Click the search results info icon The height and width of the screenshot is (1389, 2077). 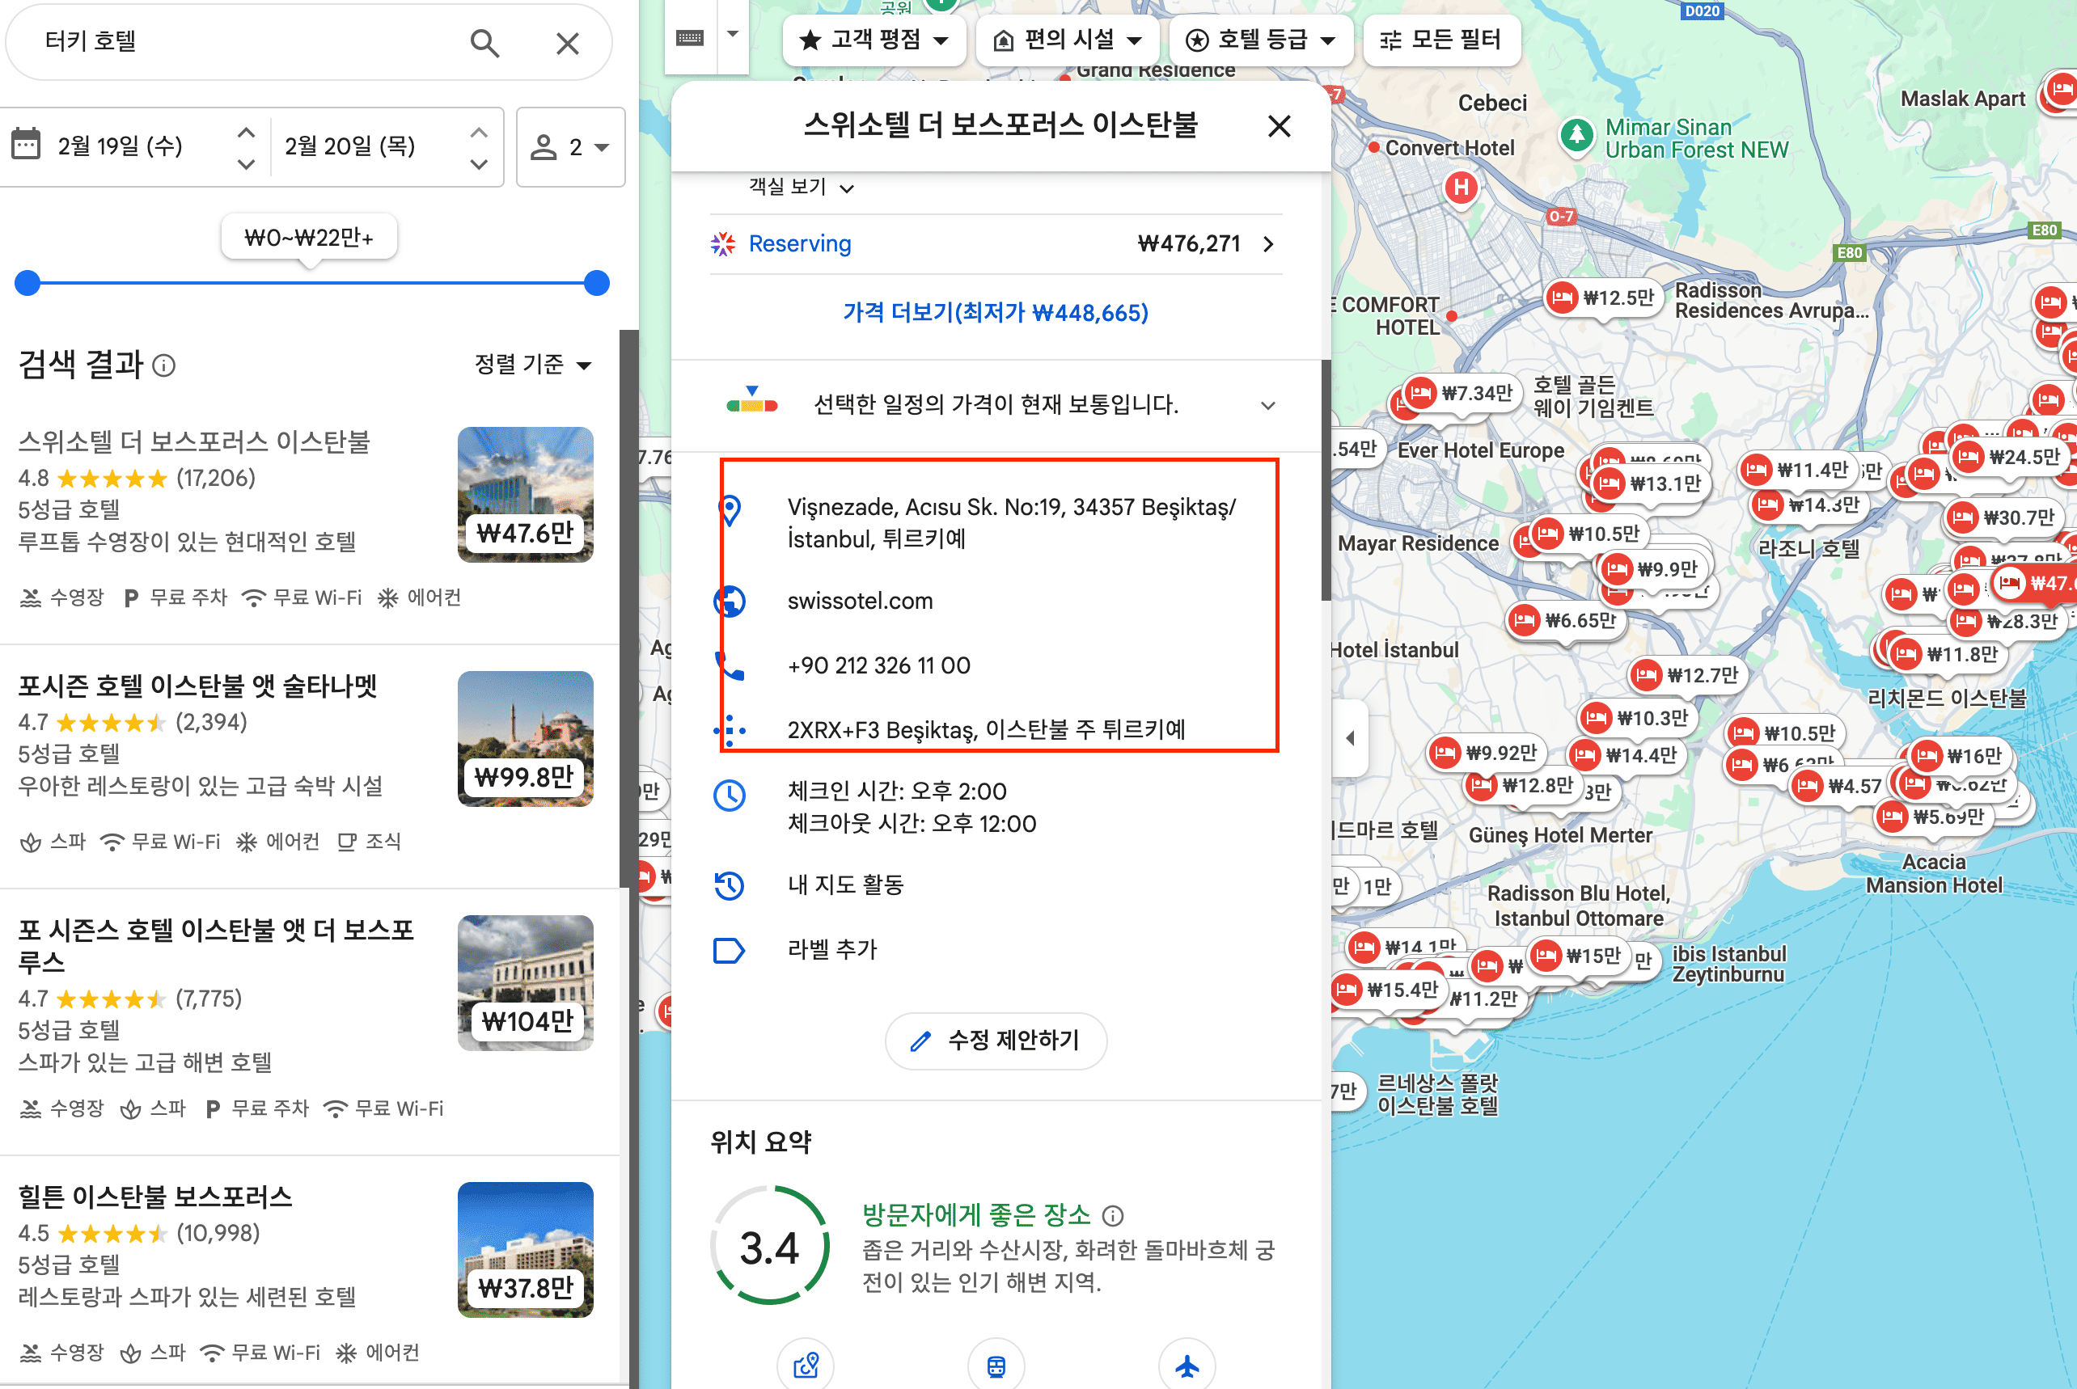164,365
